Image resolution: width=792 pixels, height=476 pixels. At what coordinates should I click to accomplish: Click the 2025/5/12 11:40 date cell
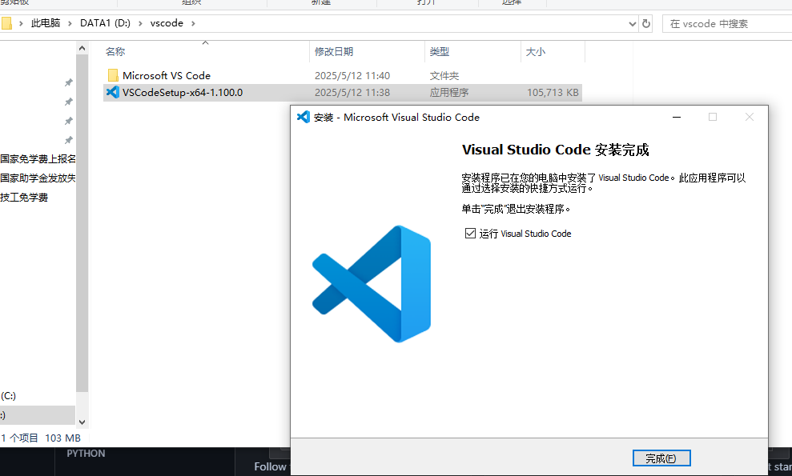(352, 76)
